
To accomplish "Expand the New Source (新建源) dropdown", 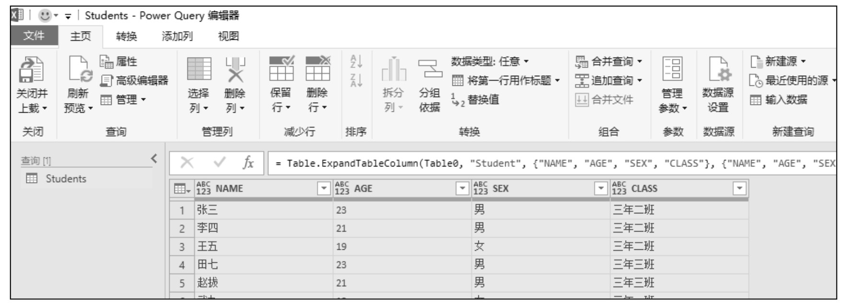I will 803,61.
